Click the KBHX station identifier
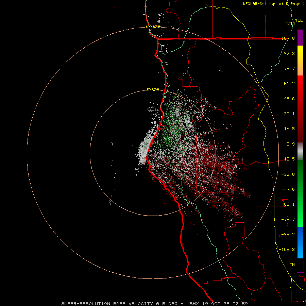 (193, 304)
